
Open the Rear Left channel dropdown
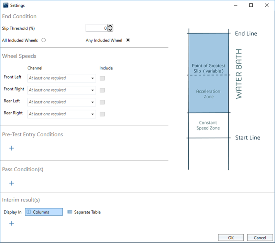[92, 102]
